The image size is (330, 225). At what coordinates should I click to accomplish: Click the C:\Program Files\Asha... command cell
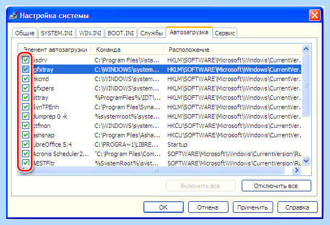pos(127,135)
